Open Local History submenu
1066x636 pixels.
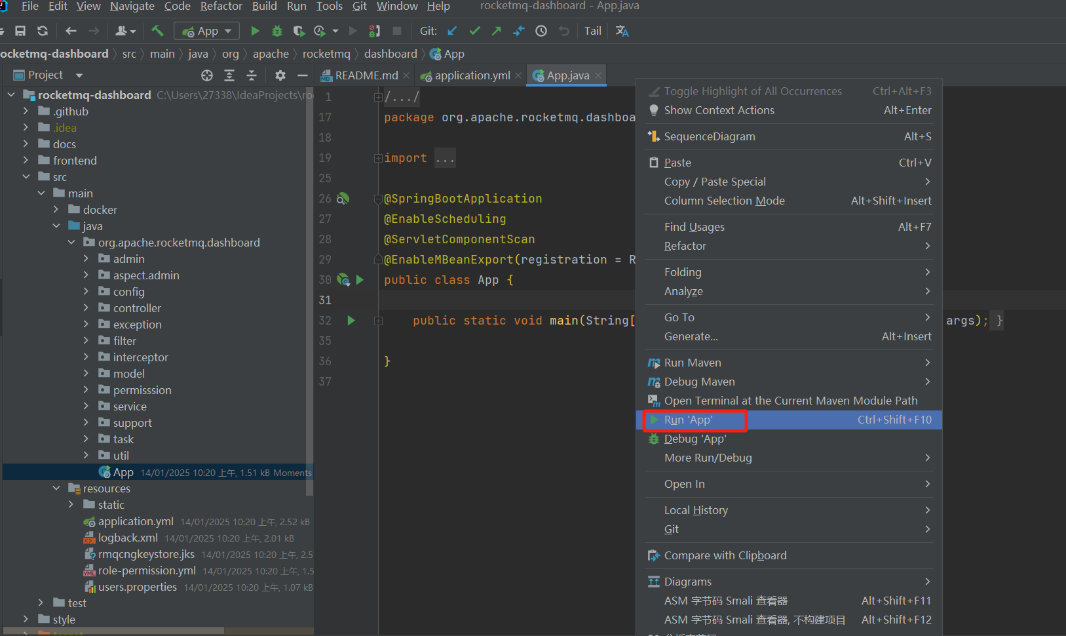(x=789, y=510)
